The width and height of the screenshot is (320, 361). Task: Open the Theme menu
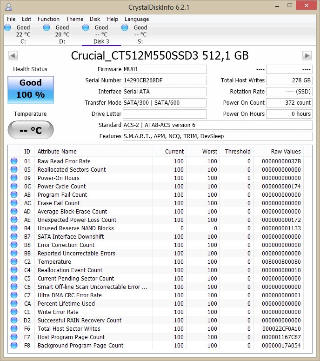pyautogui.click(x=74, y=19)
